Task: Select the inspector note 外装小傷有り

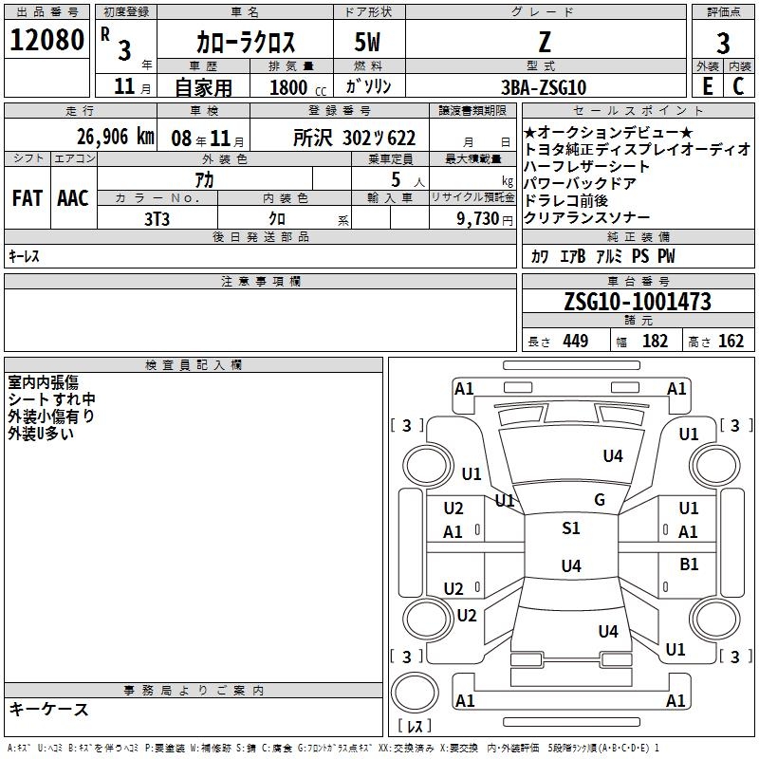Action: tap(51, 417)
